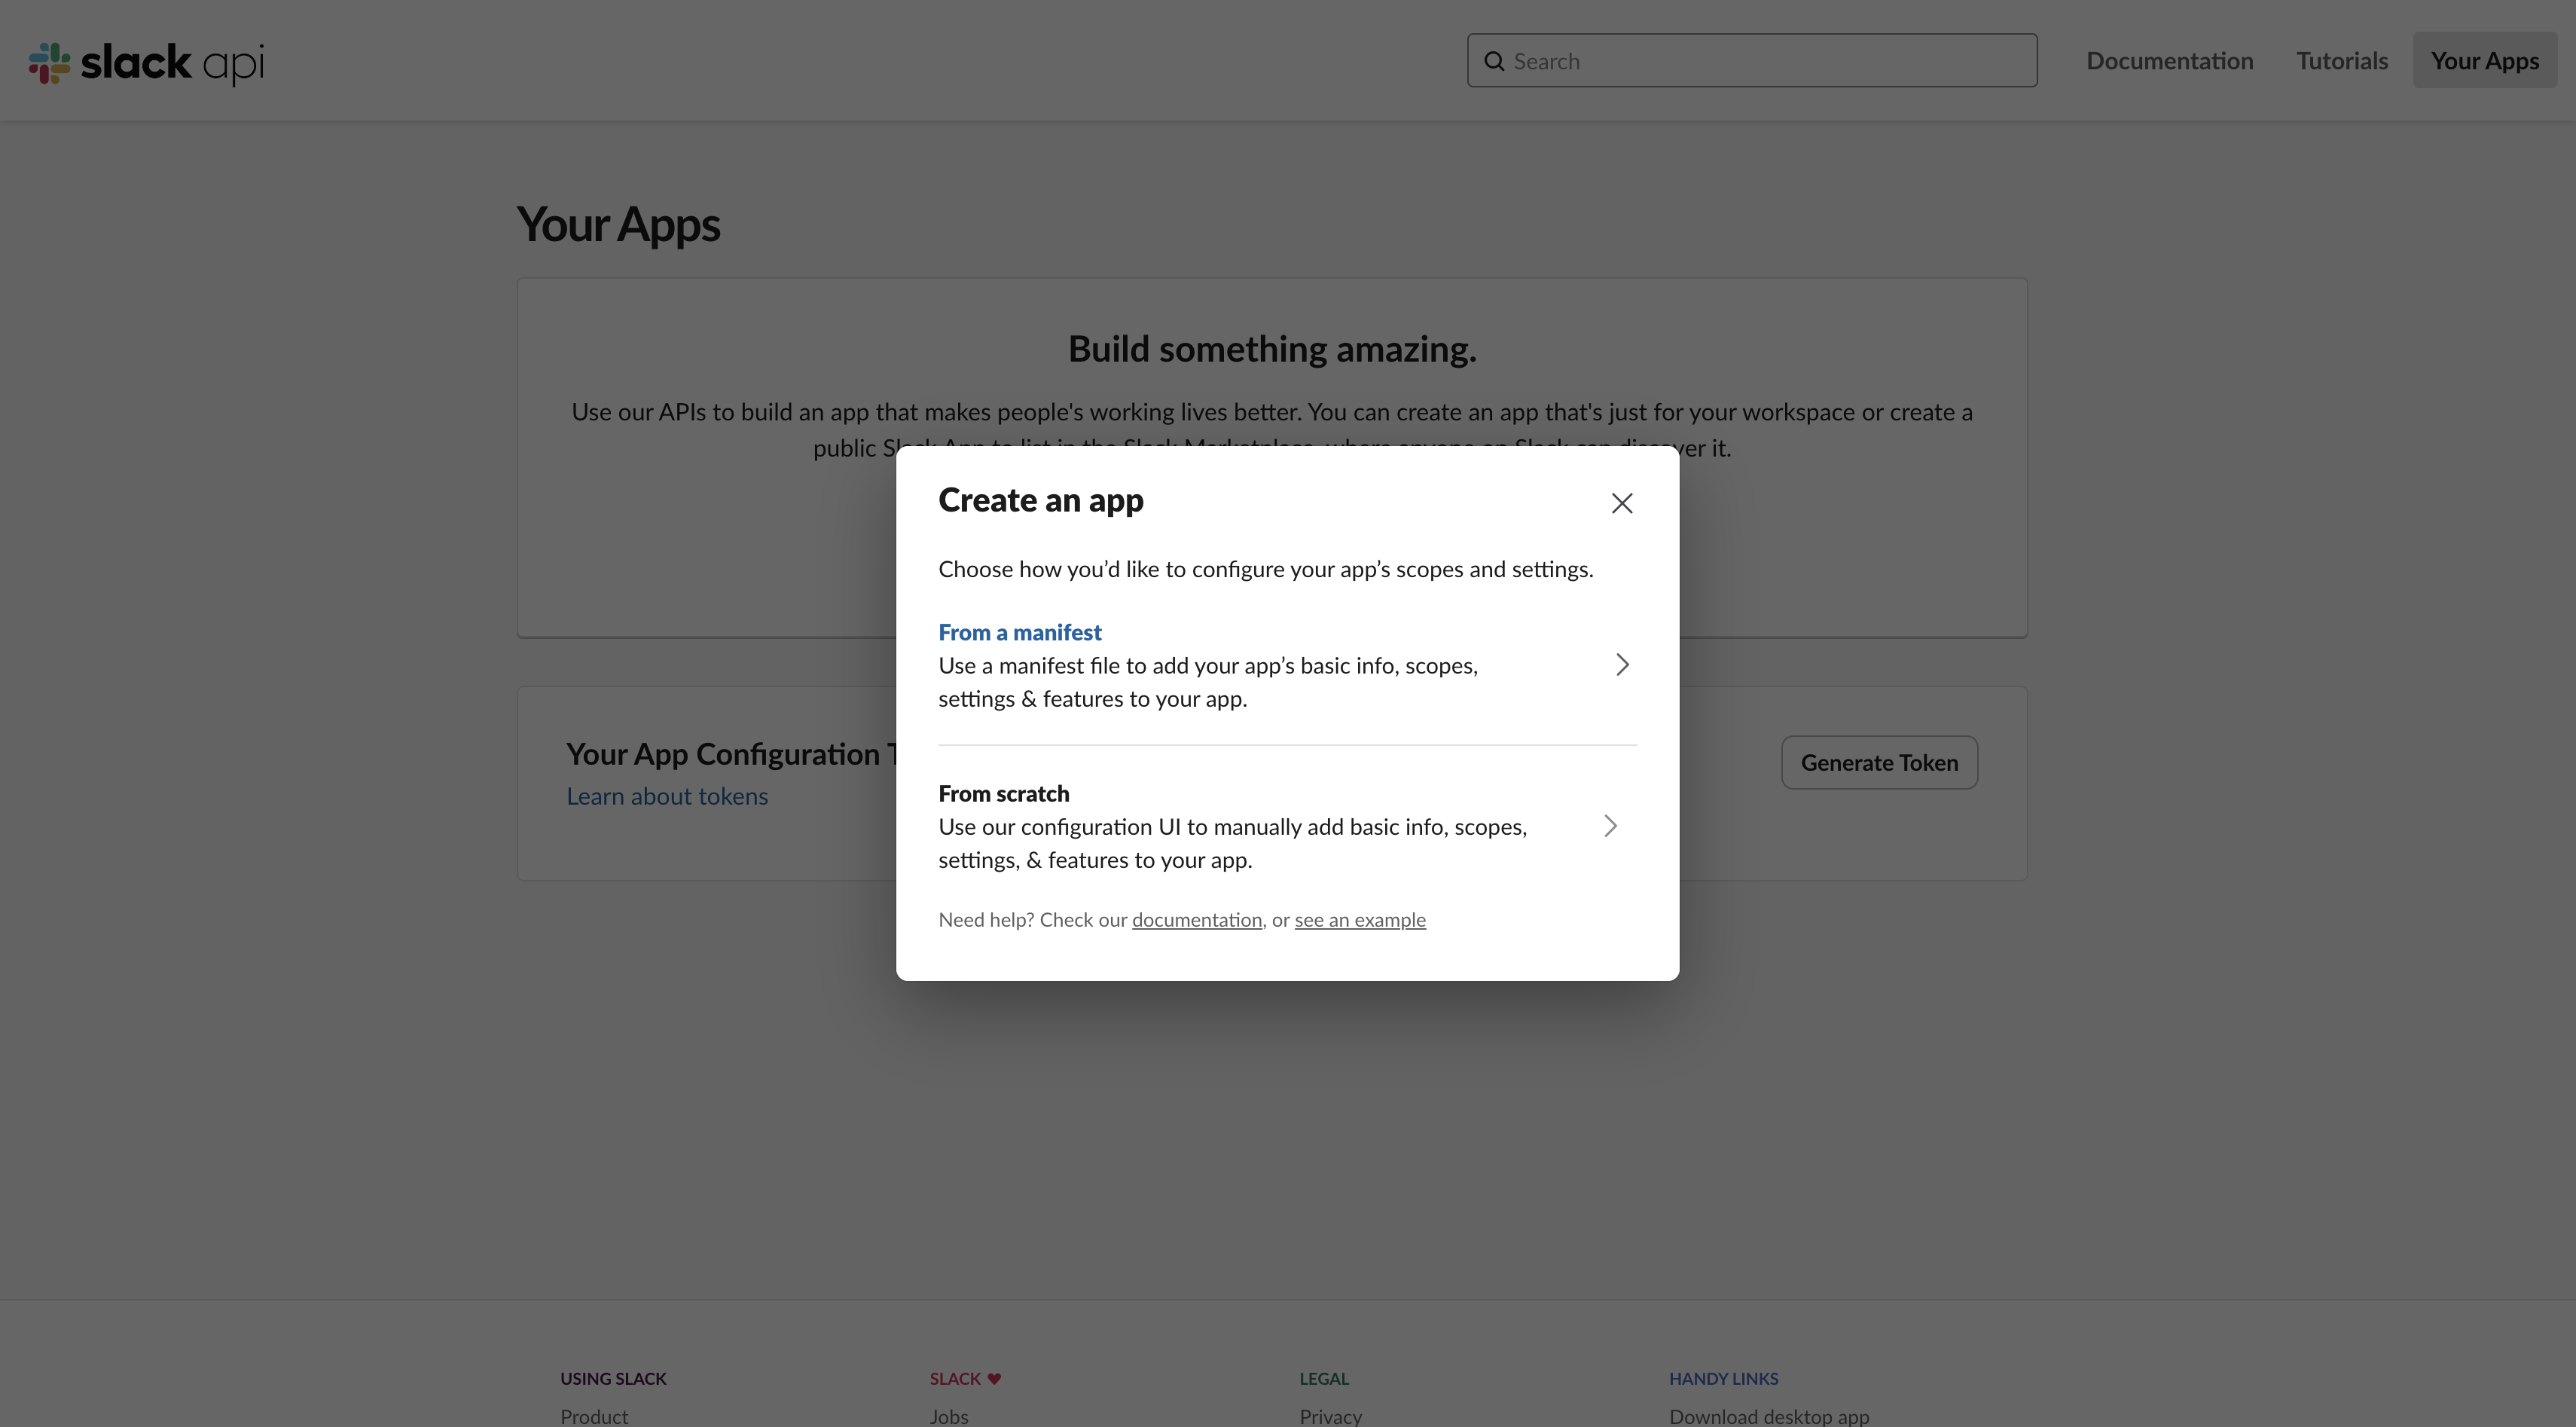Click Download desktop app footer link
Screen dimensions: 2576x1427
[1769, 1416]
